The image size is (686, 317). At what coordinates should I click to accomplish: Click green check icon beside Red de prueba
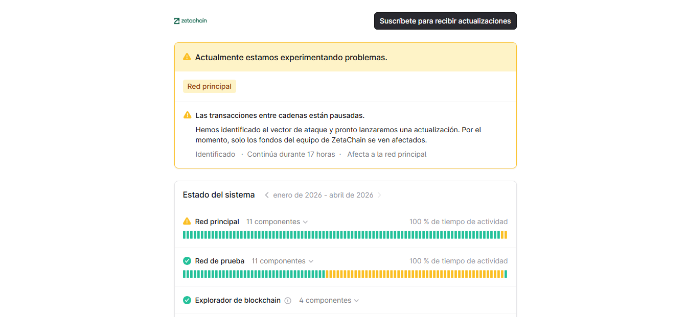187,261
